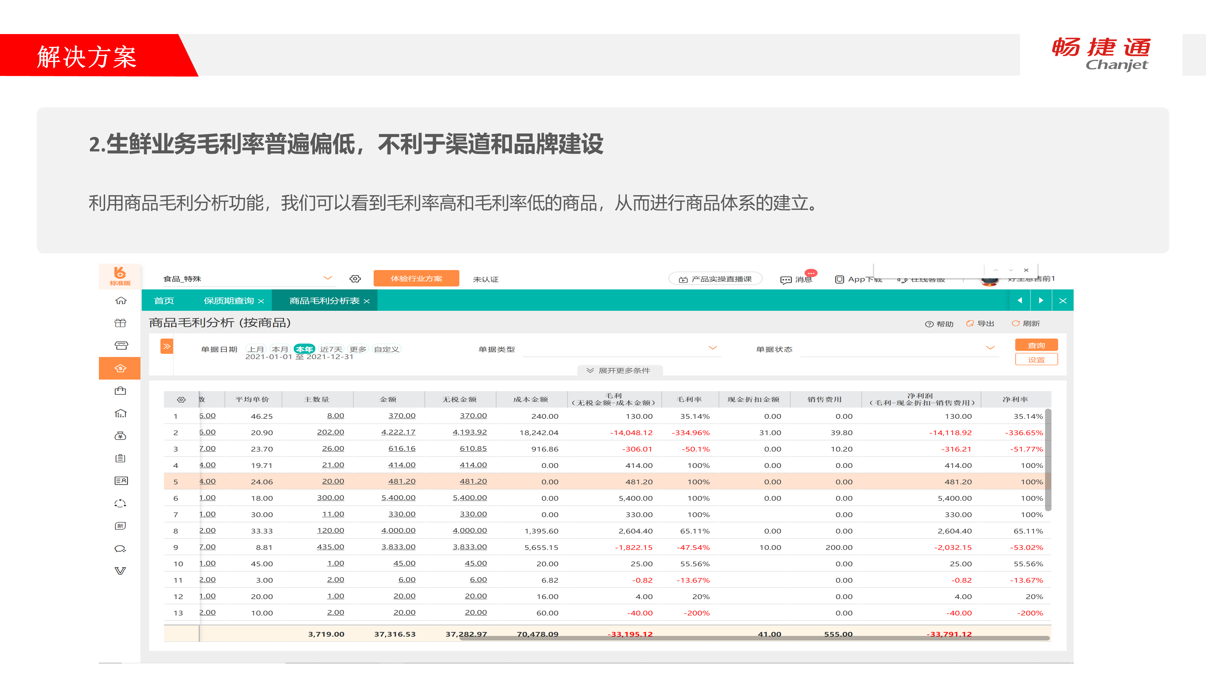Select the 上月 date filter
1206x678 pixels.
pyautogui.click(x=256, y=349)
